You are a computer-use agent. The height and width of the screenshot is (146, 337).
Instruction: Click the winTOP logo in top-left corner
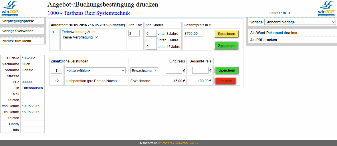tap(10, 9)
